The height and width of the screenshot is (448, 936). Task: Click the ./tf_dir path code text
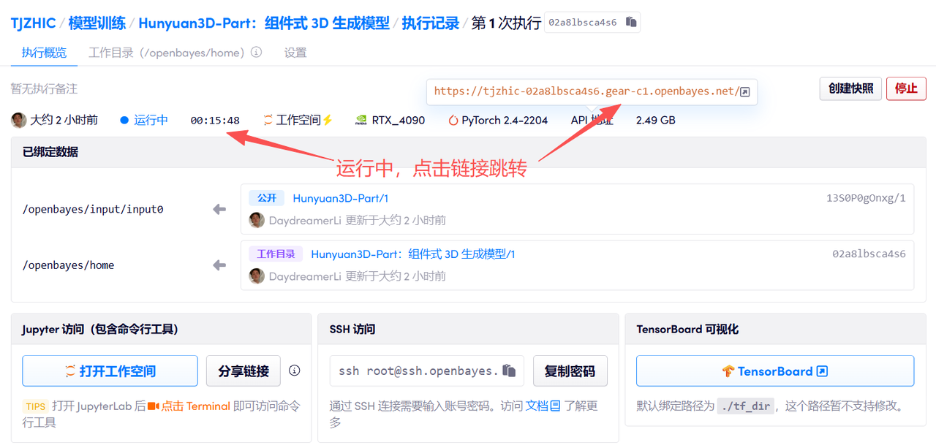(x=746, y=406)
